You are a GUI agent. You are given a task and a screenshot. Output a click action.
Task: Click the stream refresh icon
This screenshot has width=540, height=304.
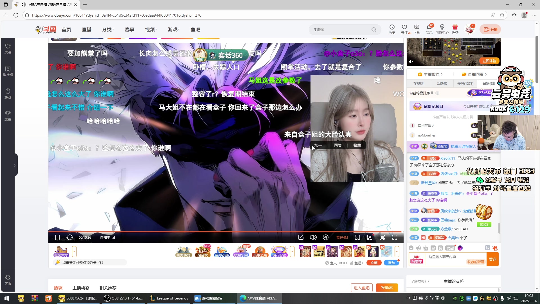70,237
